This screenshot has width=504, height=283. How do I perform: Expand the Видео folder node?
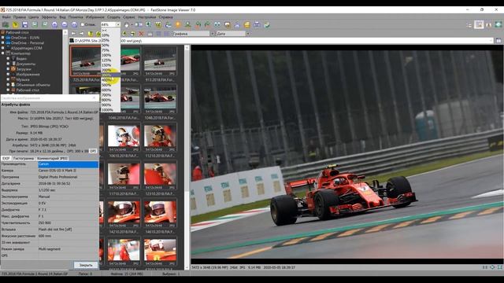coord(8,58)
